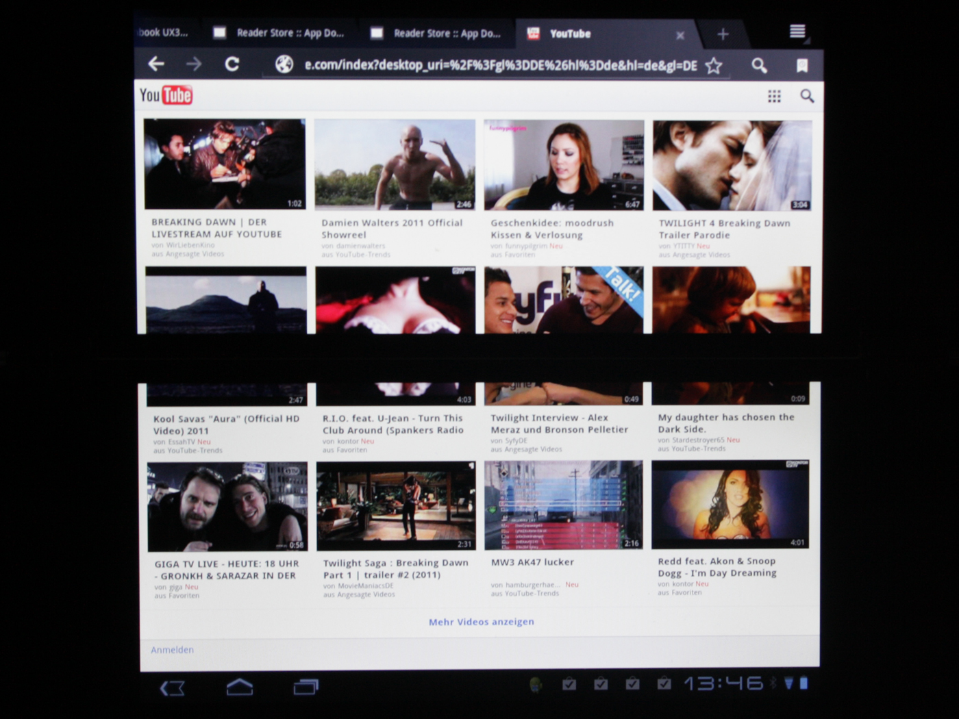Image resolution: width=959 pixels, height=719 pixels.
Task: Open the GIGA TV LIVE video thumbnail
Action: pyautogui.click(x=227, y=507)
